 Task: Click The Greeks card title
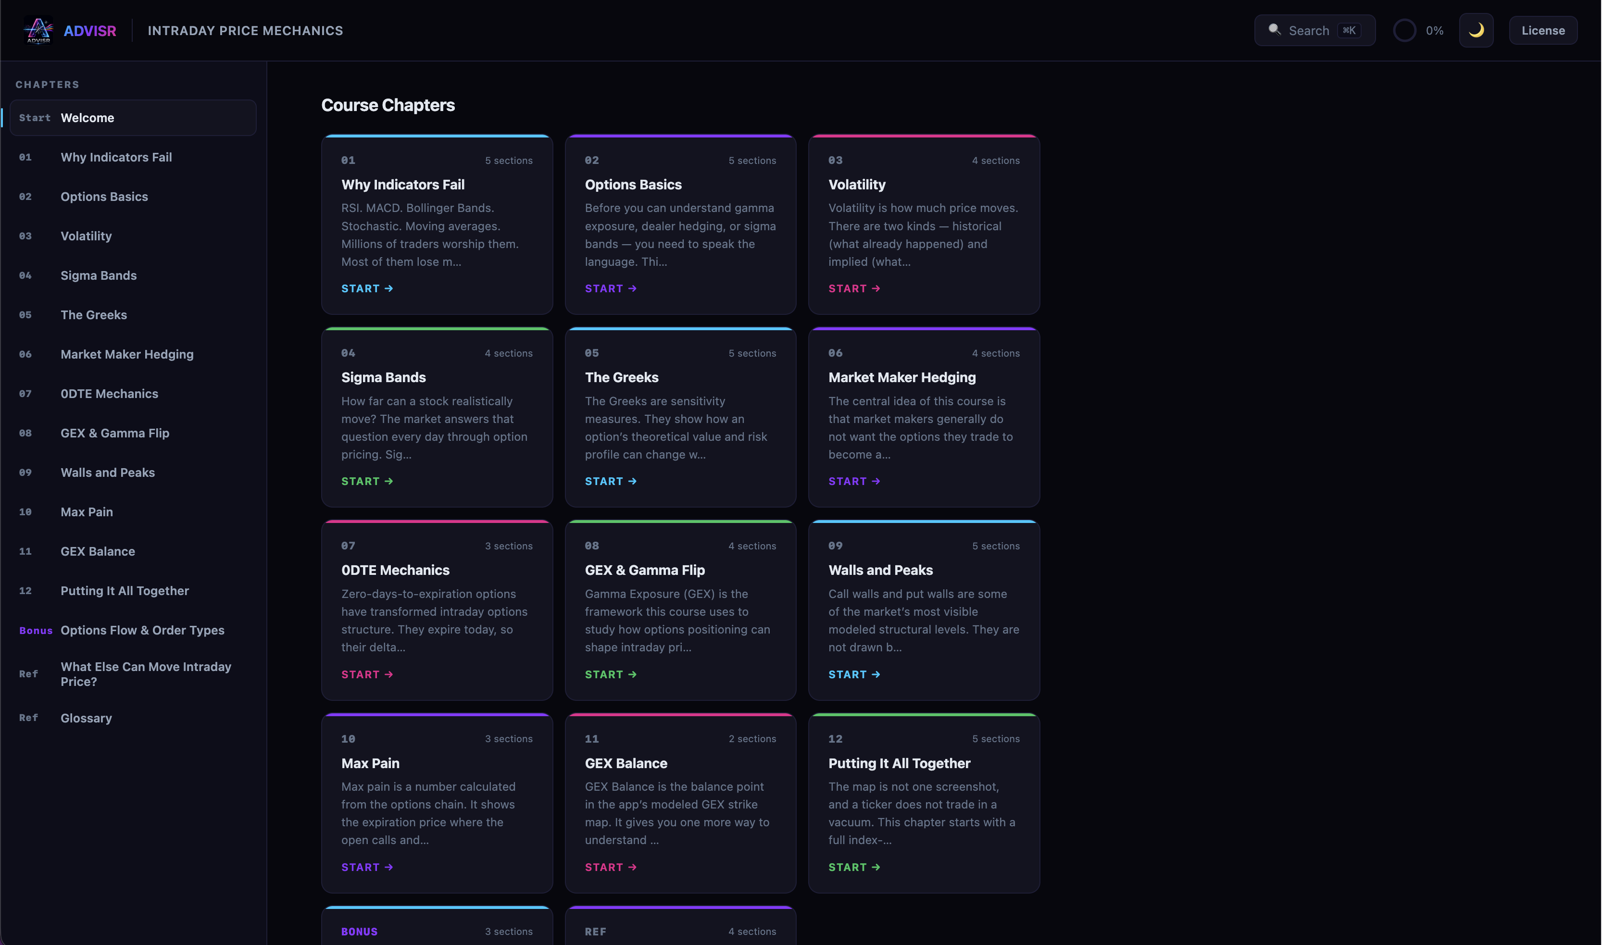(x=622, y=378)
